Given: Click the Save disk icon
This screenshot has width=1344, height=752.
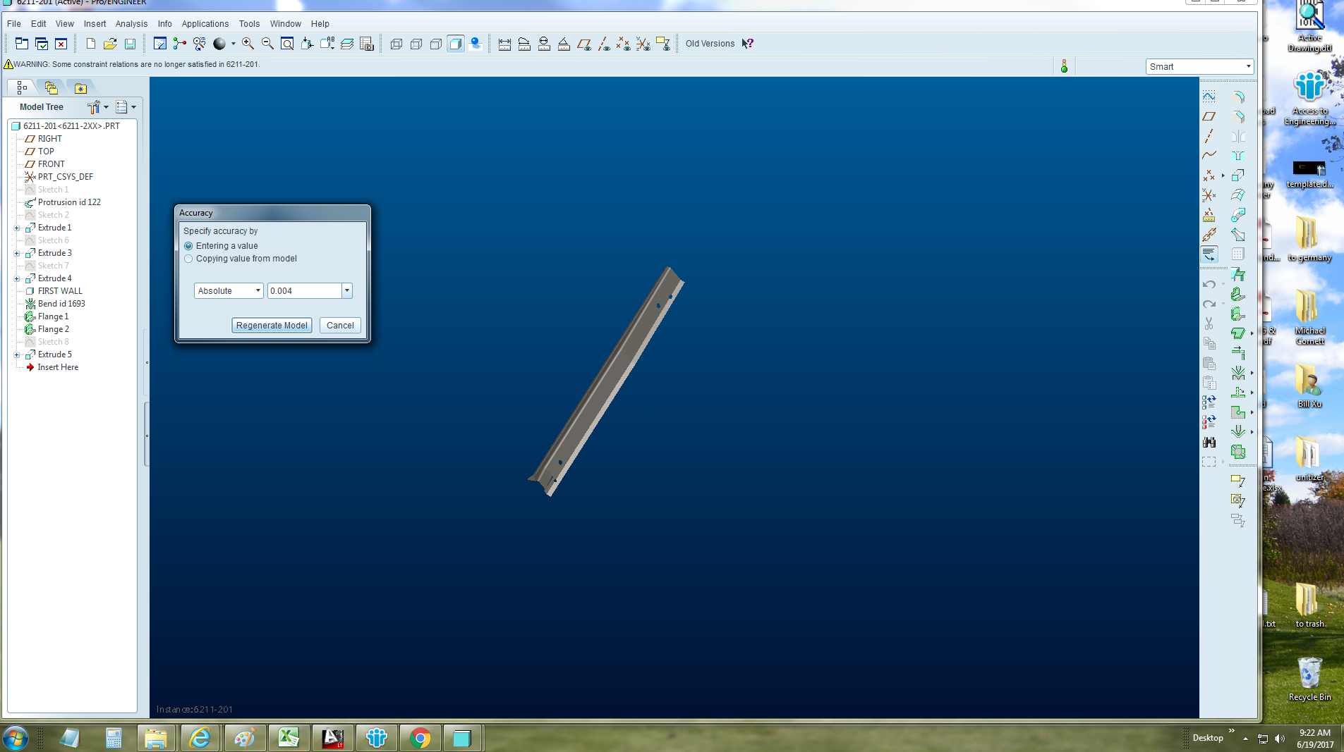Looking at the screenshot, I should click(130, 44).
